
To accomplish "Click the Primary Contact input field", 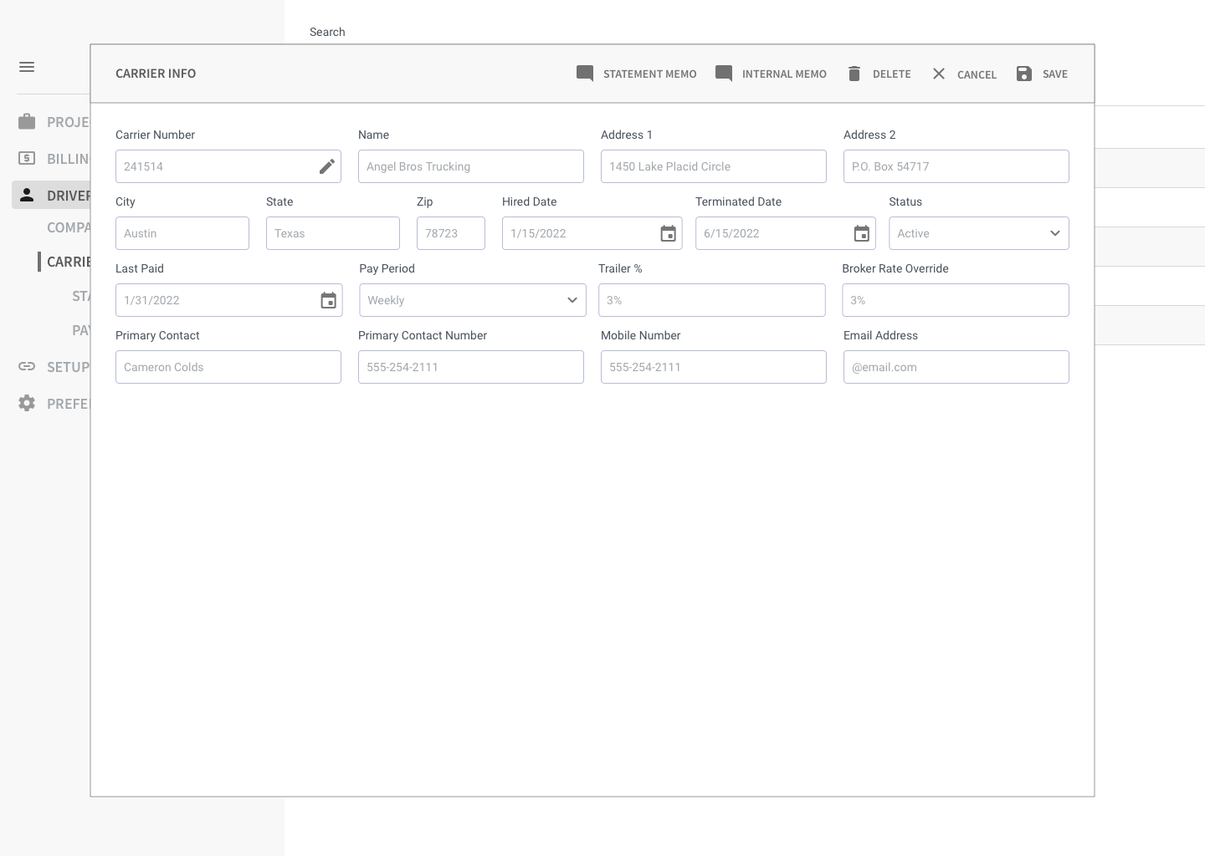I will [228, 367].
